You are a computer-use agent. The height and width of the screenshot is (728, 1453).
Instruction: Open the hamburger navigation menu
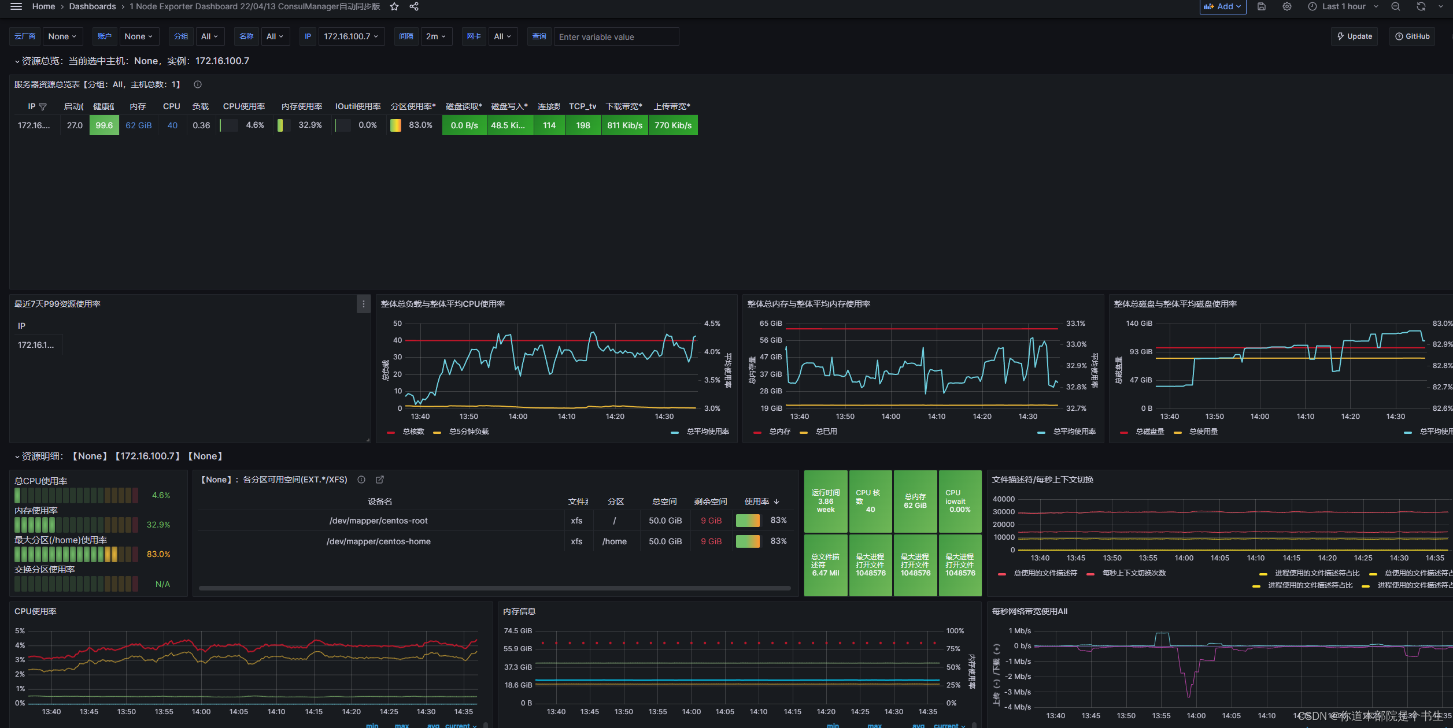coord(16,6)
